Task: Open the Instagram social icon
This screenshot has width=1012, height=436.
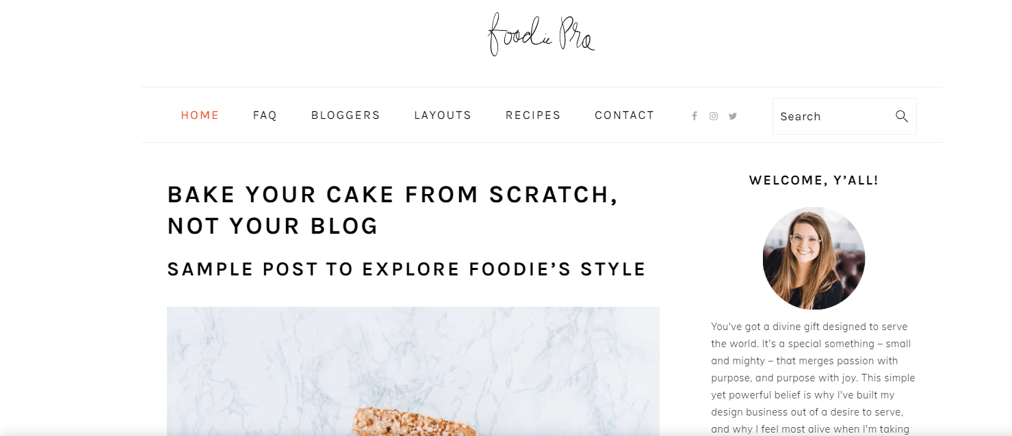Action: (x=714, y=116)
